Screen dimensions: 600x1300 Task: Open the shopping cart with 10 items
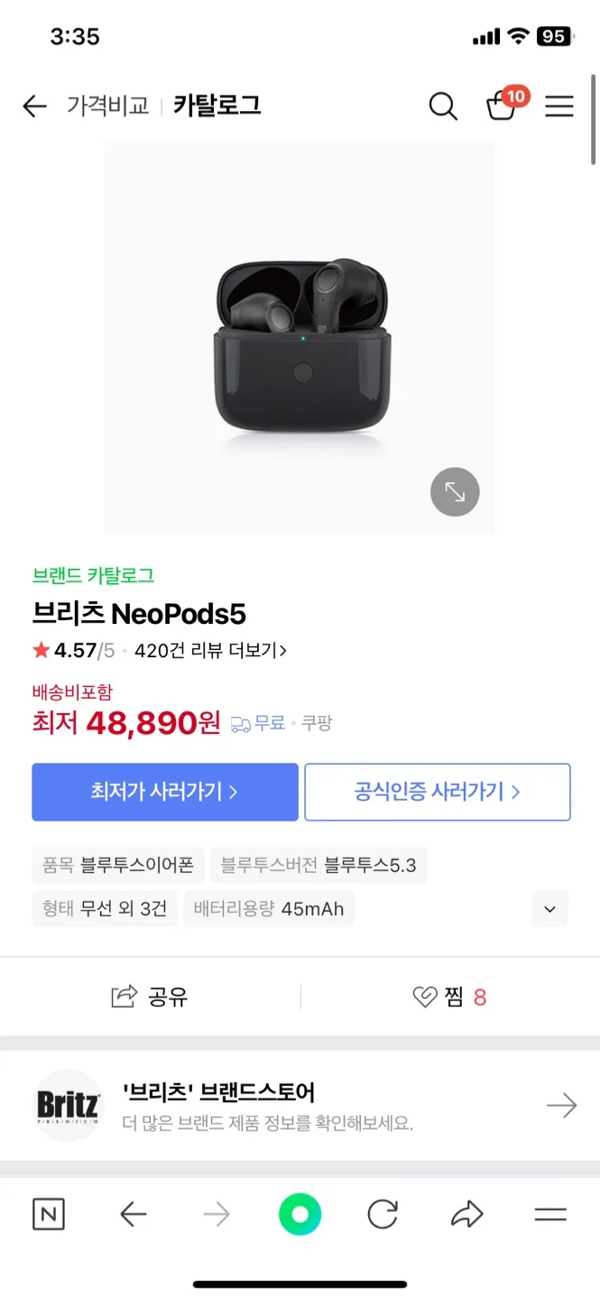[502, 107]
